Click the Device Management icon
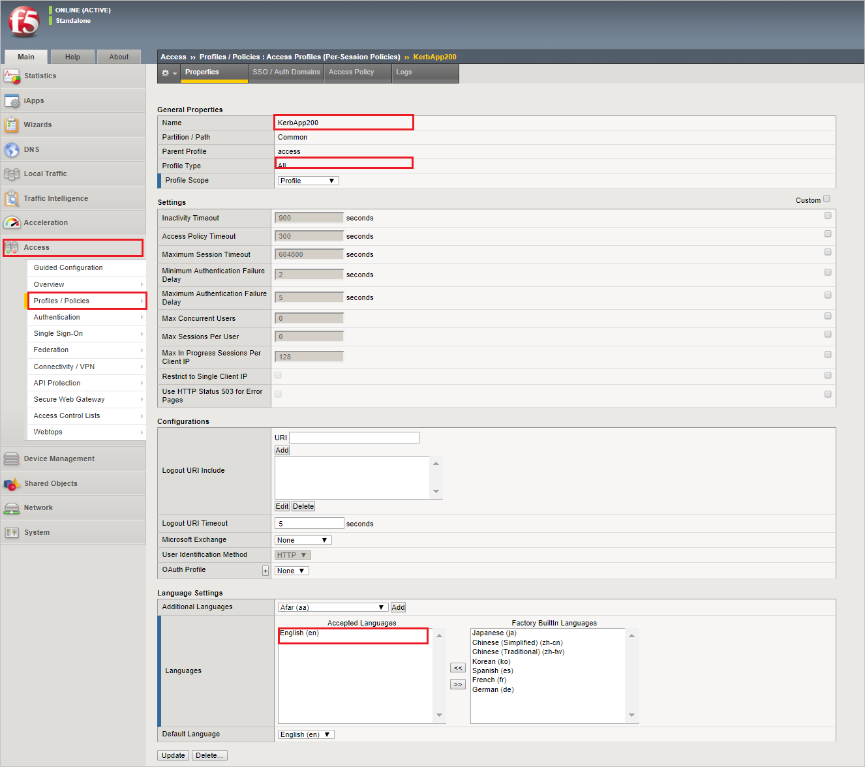This screenshot has height=767, width=865. point(12,459)
